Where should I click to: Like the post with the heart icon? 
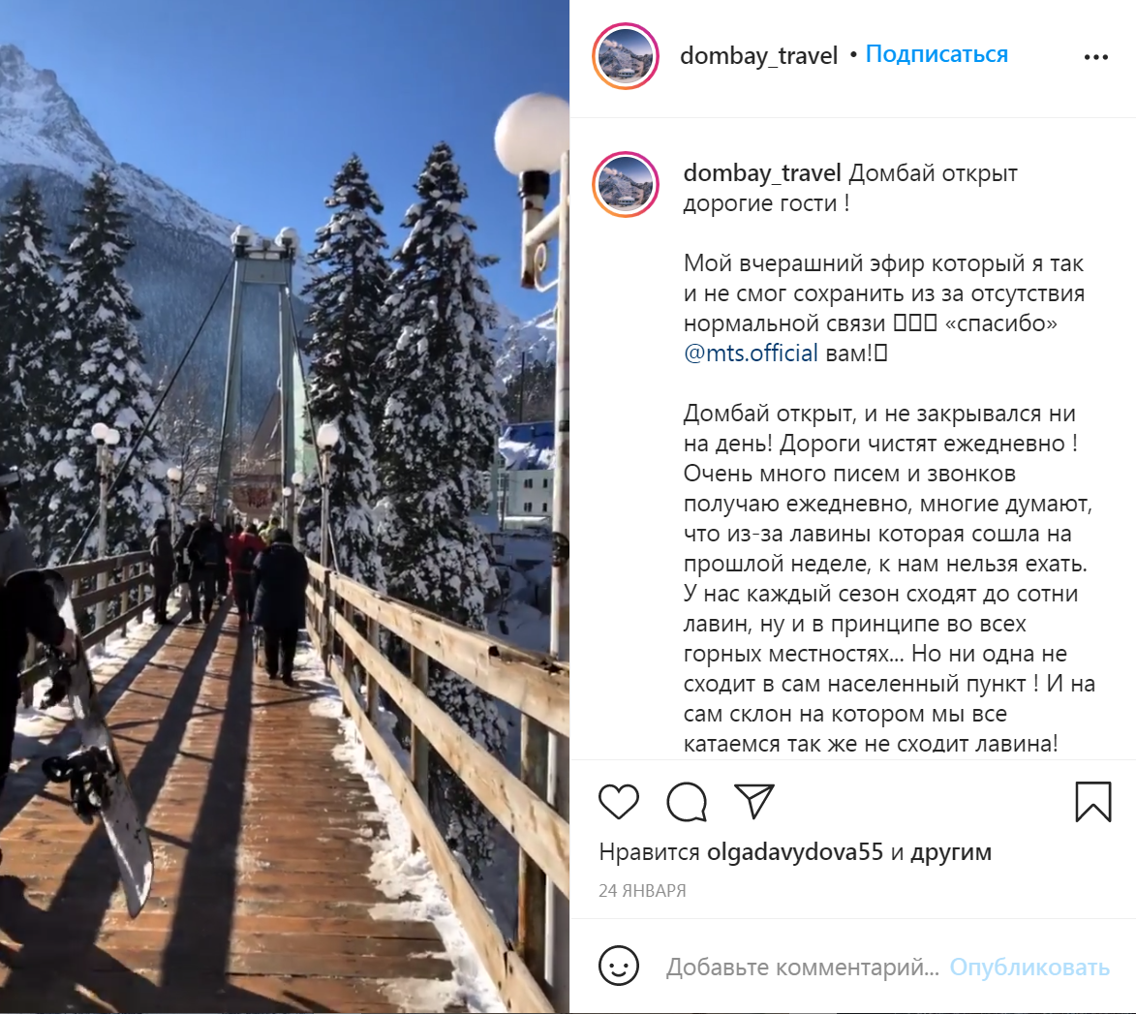pyautogui.click(x=619, y=802)
